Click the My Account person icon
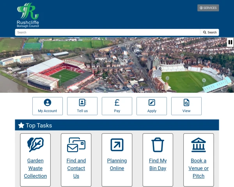Image resolution: width=234 pixels, height=187 pixels. coord(48,102)
